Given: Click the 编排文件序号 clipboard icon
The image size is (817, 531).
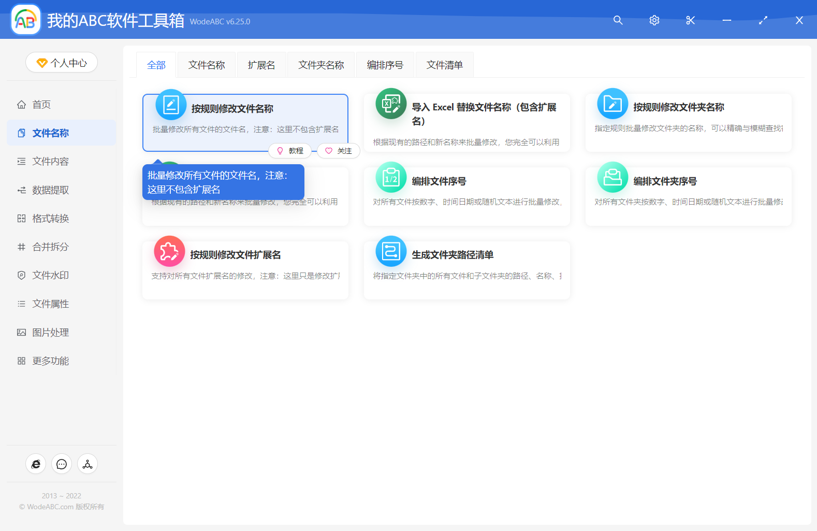Looking at the screenshot, I should (391, 178).
